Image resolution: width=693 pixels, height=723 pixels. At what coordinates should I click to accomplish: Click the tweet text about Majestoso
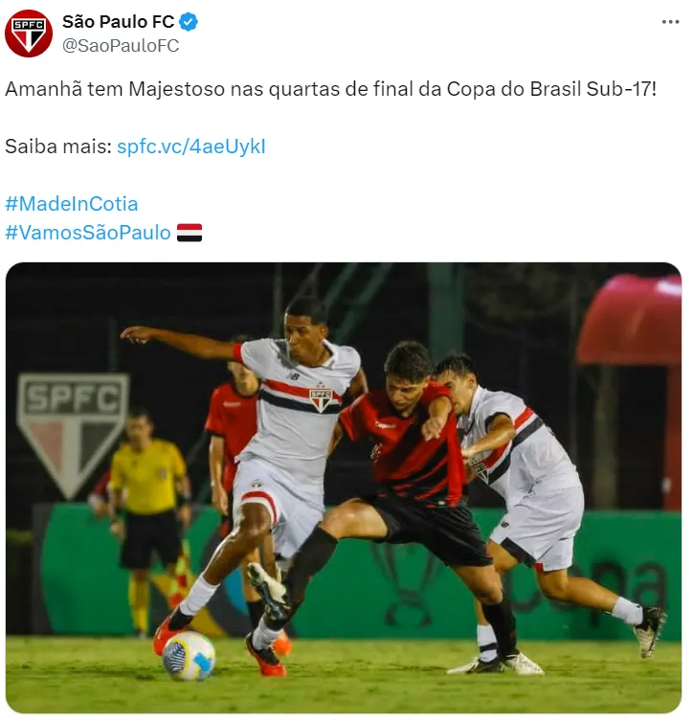coord(330,89)
